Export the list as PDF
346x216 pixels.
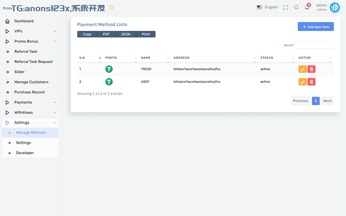click(x=106, y=34)
